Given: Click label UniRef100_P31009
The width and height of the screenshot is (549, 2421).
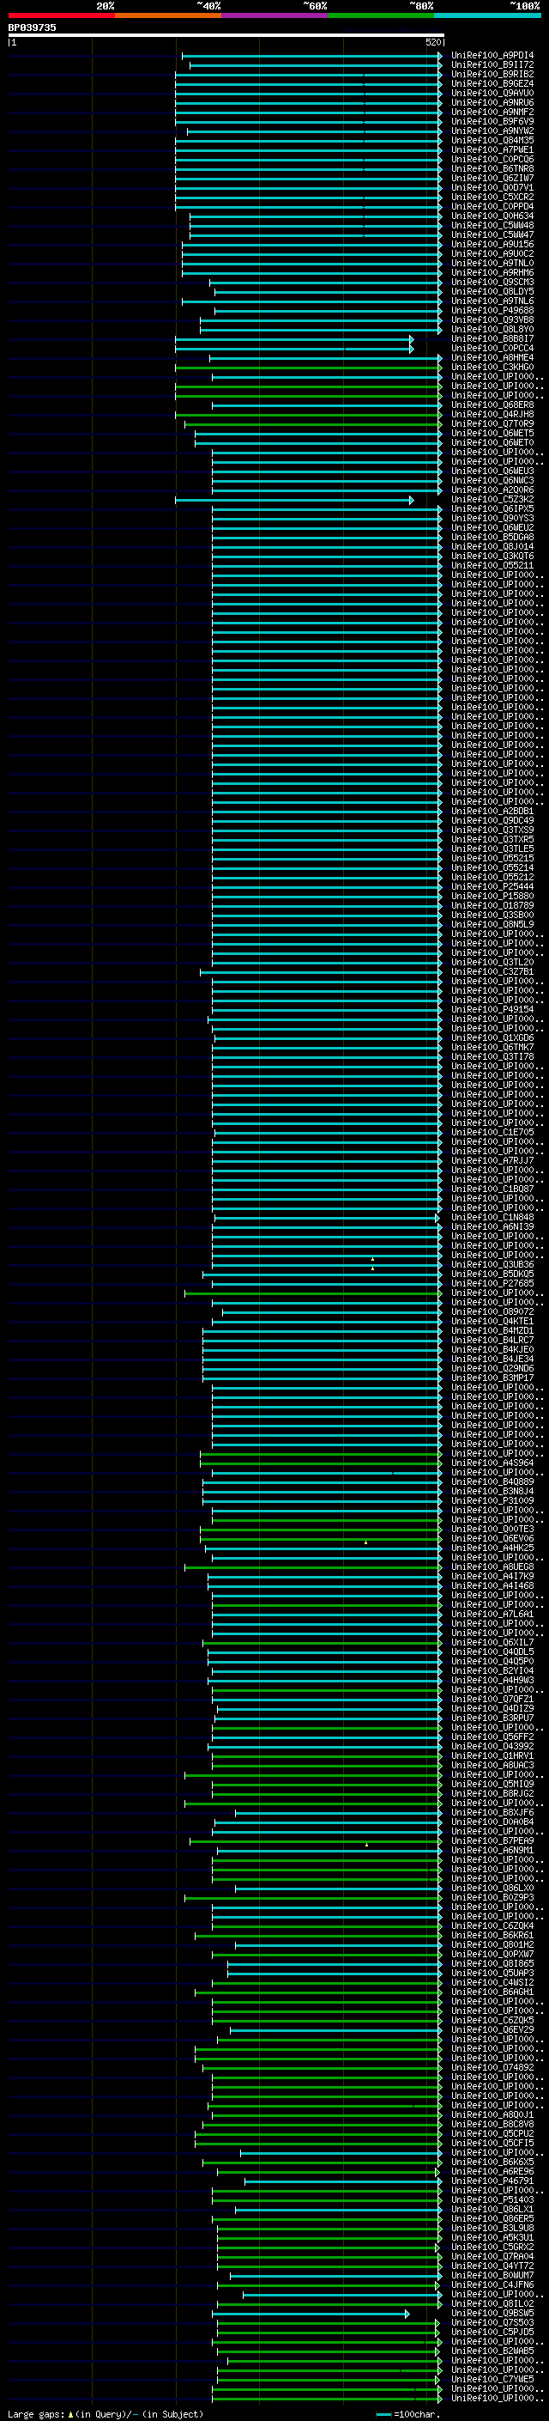Looking at the screenshot, I should pyautogui.click(x=492, y=1501).
